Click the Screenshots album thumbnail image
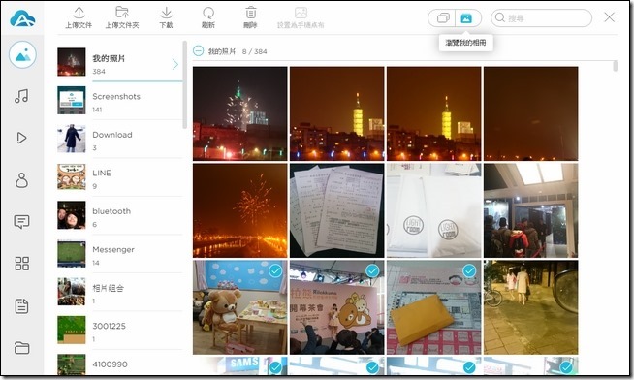Screen dimensions: 634x380 pos(72,100)
